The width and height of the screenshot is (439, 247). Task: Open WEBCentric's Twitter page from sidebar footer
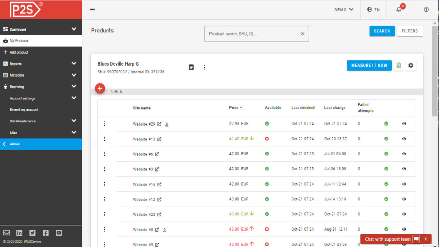32,233
